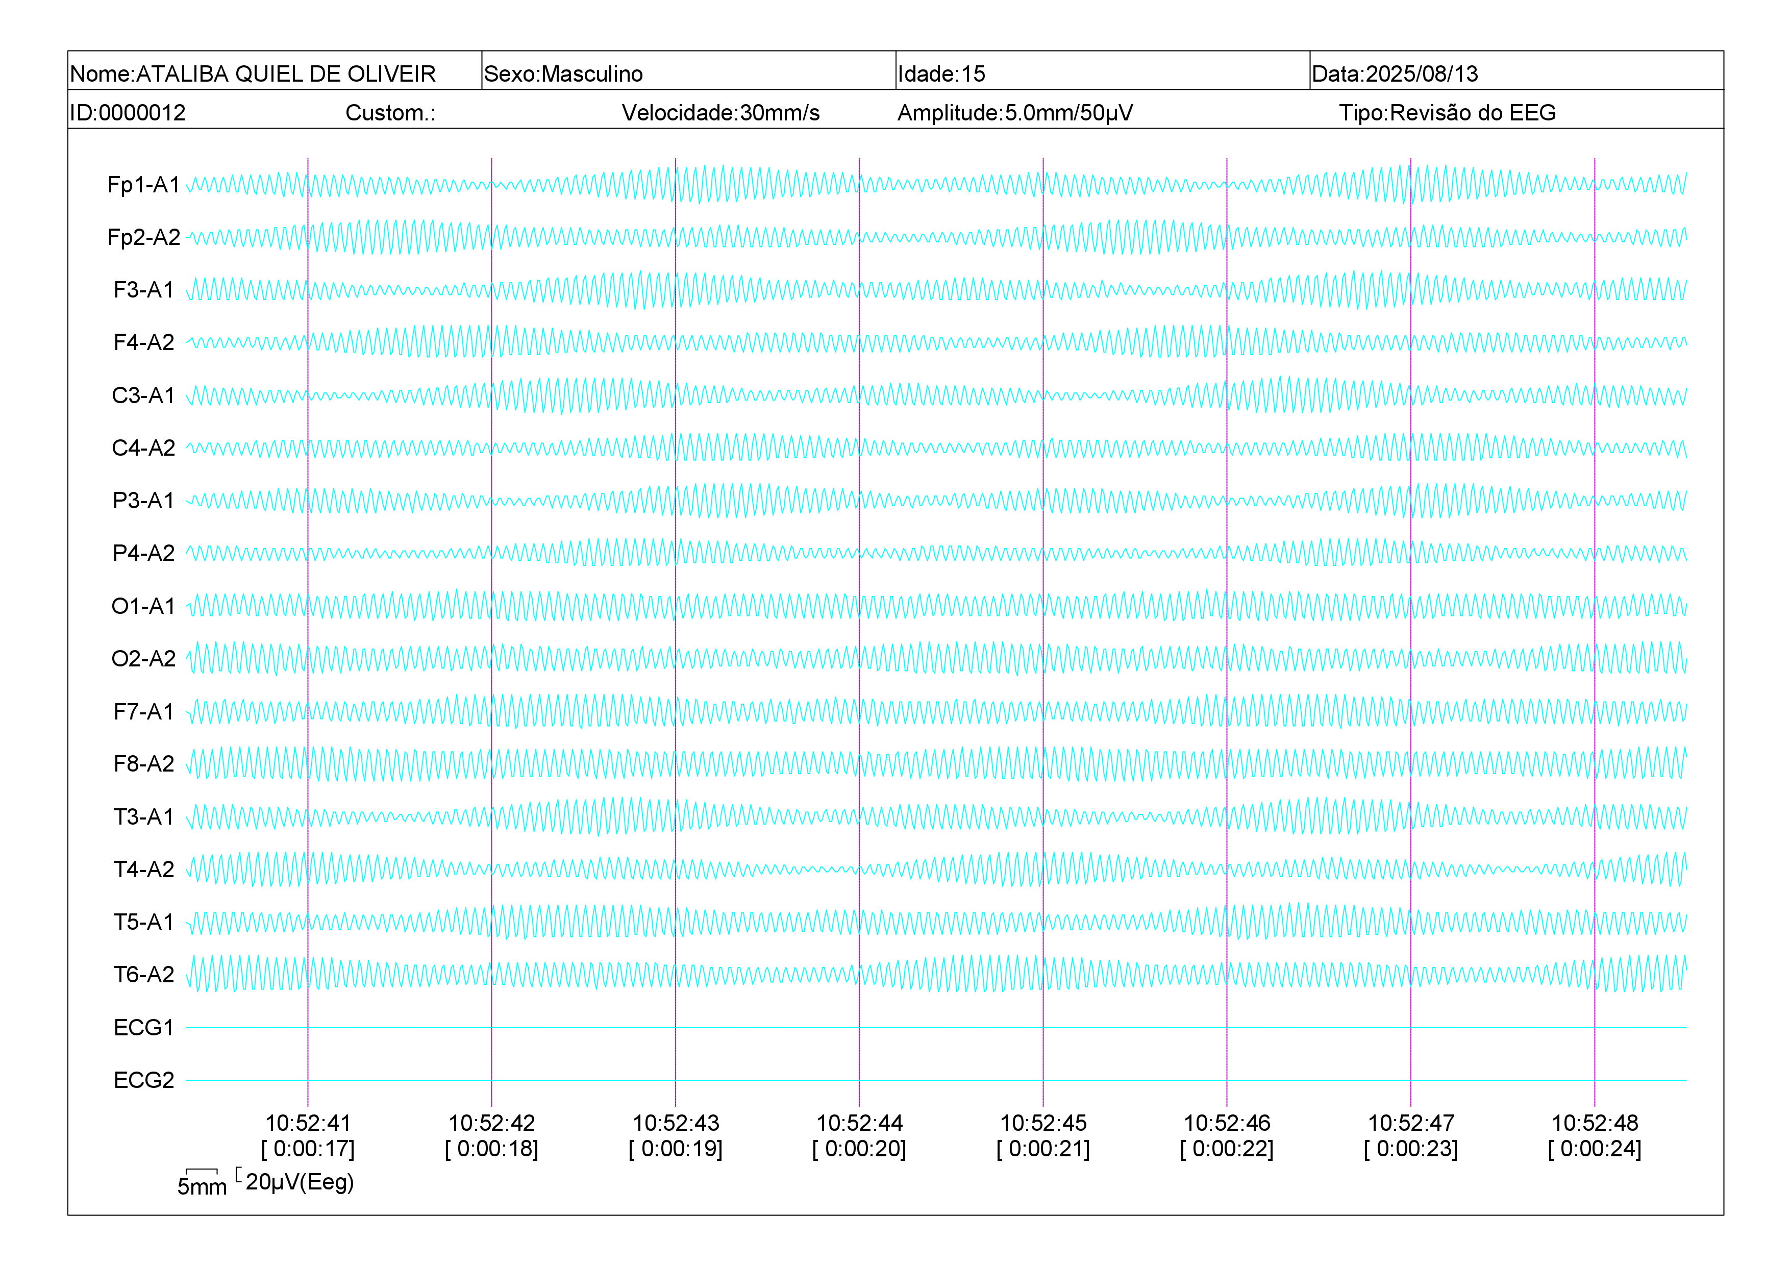The width and height of the screenshot is (1790, 1266).
Task: Select the Tipo:Revisão do EEG text
Action: click(1447, 113)
